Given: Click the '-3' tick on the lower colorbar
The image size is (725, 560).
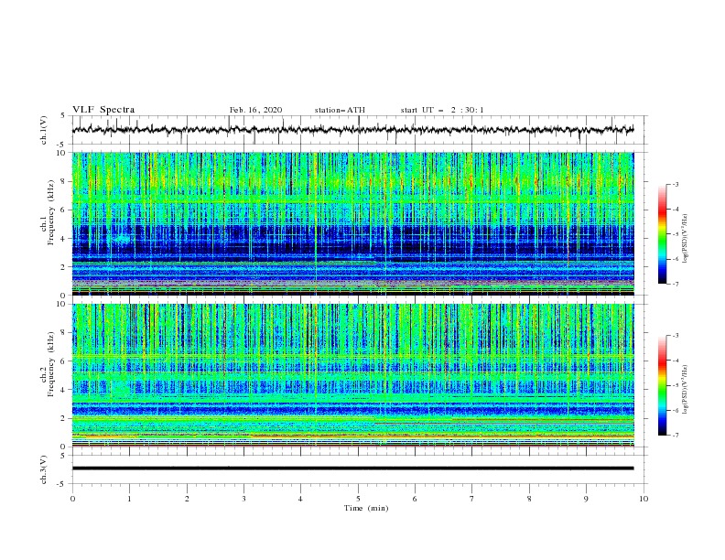Looking at the screenshot, I should pos(675,336).
